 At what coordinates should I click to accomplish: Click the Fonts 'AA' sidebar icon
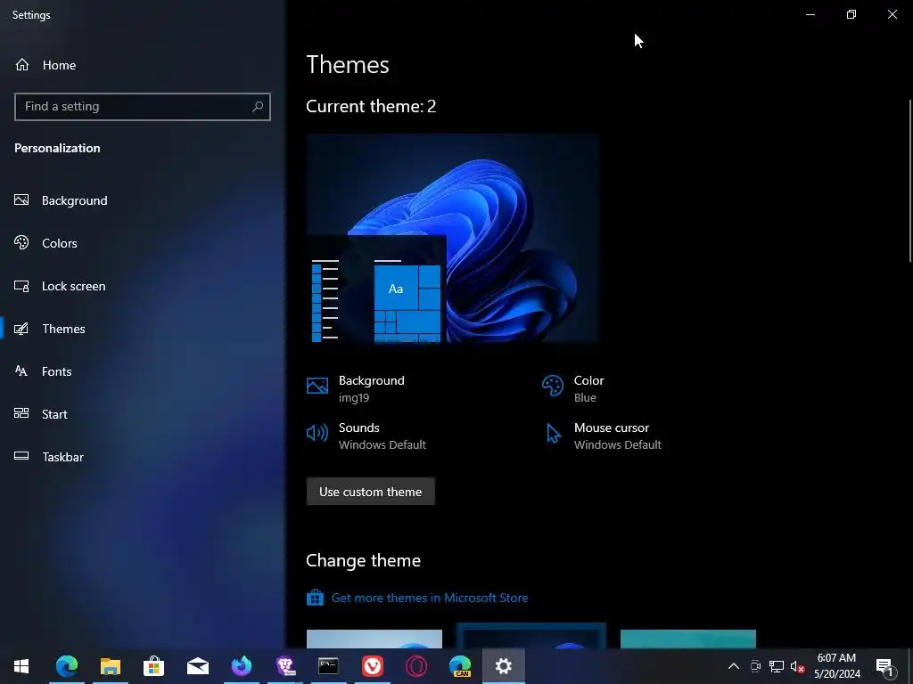[x=21, y=371]
